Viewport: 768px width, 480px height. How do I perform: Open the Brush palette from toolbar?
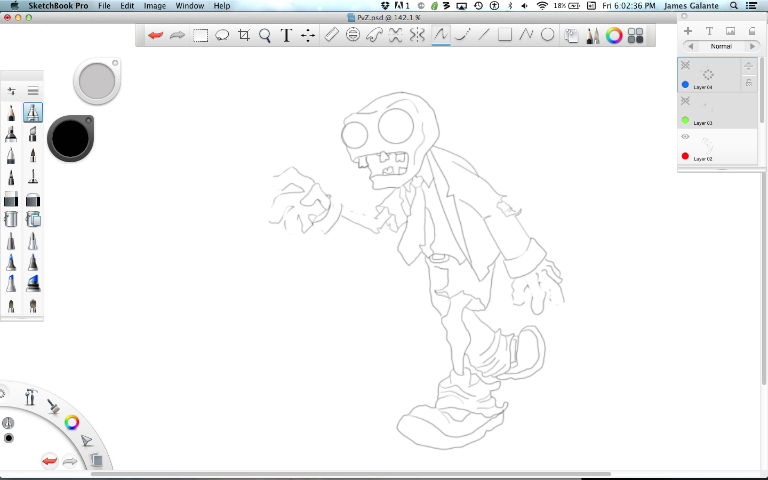593,36
